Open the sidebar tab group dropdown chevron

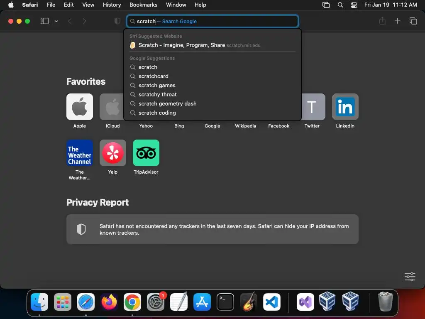(56, 21)
